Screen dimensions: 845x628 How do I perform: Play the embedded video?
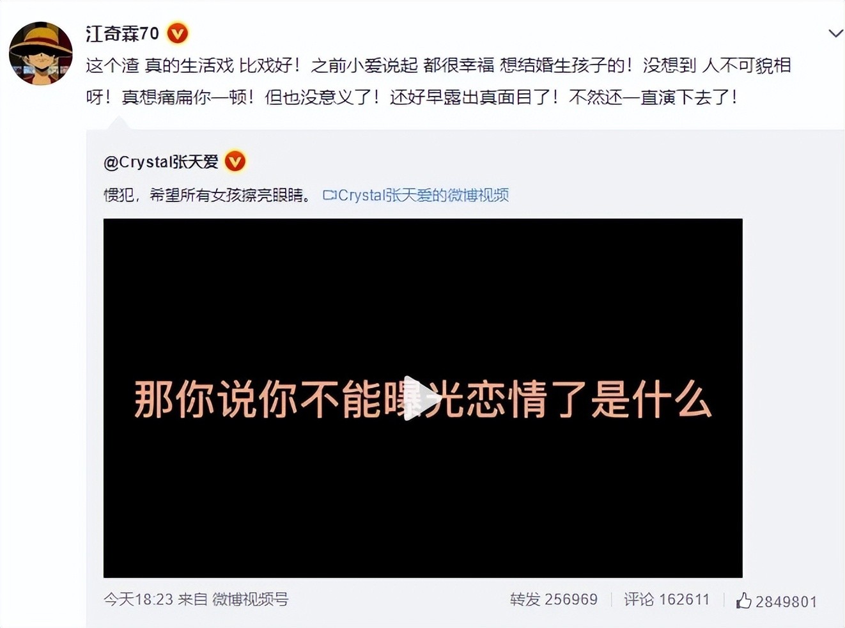[422, 398]
